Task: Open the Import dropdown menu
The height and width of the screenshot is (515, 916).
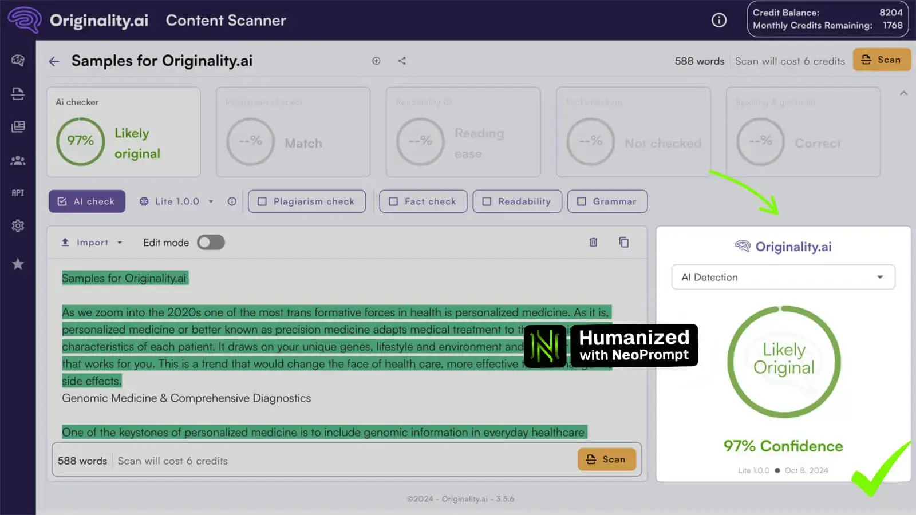Action: pyautogui.click(x=92, y=243)
